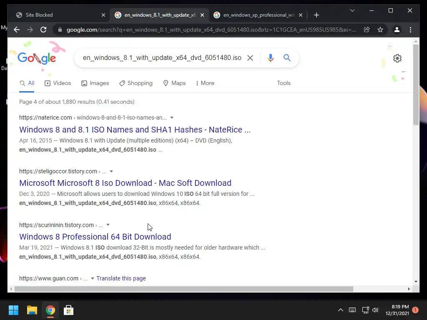Screen dimensions: 427x320
Task: Click the scroll down arrow
Action: click(416, 282)
